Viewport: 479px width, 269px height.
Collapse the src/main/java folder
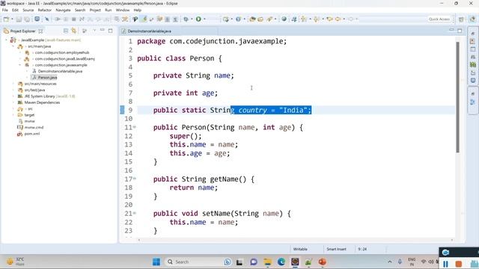13,46
